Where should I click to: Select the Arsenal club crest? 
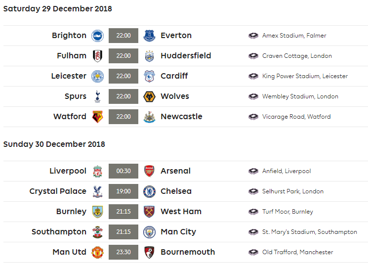[x=149, y=171]
